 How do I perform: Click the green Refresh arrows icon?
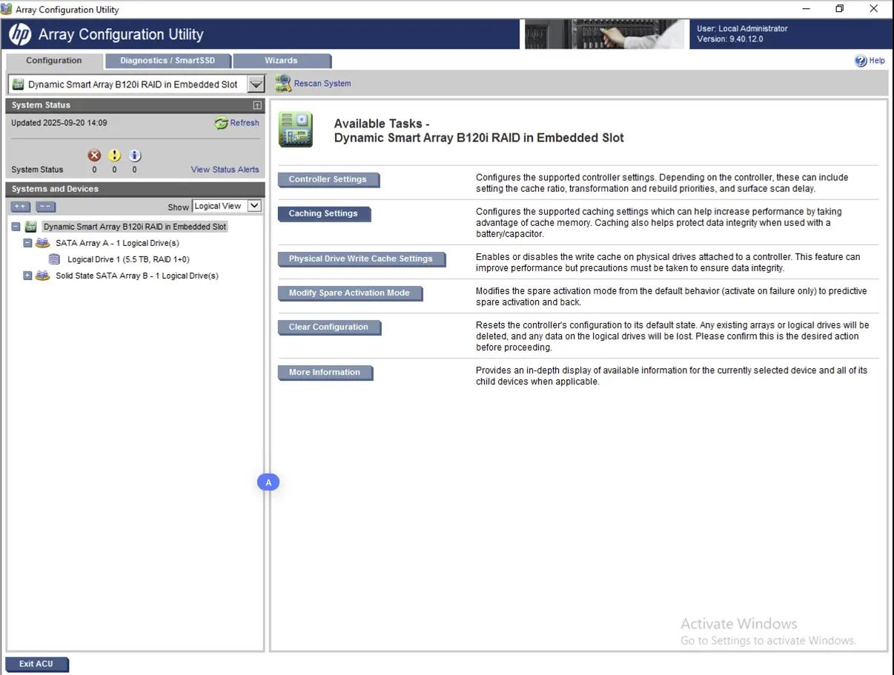click(221, 124)
